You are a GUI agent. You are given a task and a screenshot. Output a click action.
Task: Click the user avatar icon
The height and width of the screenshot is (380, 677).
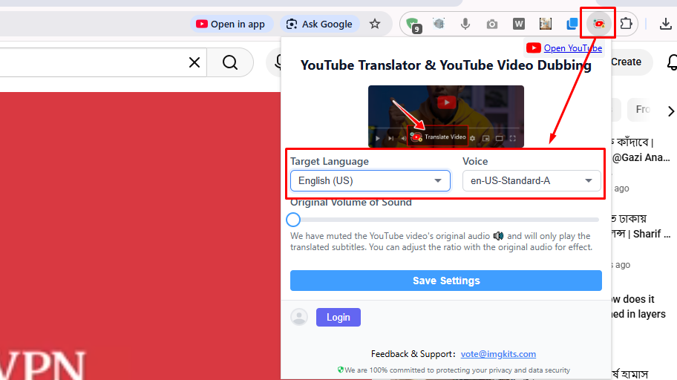299,318
